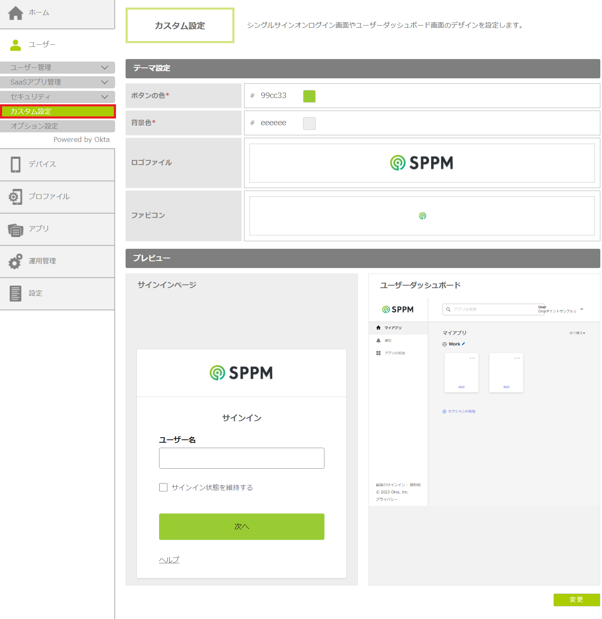Click the 通知 label in preview sidebar

[x=388, y=340]
